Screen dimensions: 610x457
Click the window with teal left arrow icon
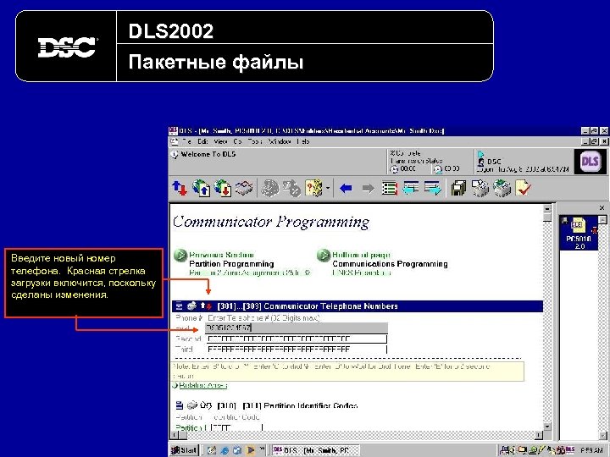pos(411,188)
